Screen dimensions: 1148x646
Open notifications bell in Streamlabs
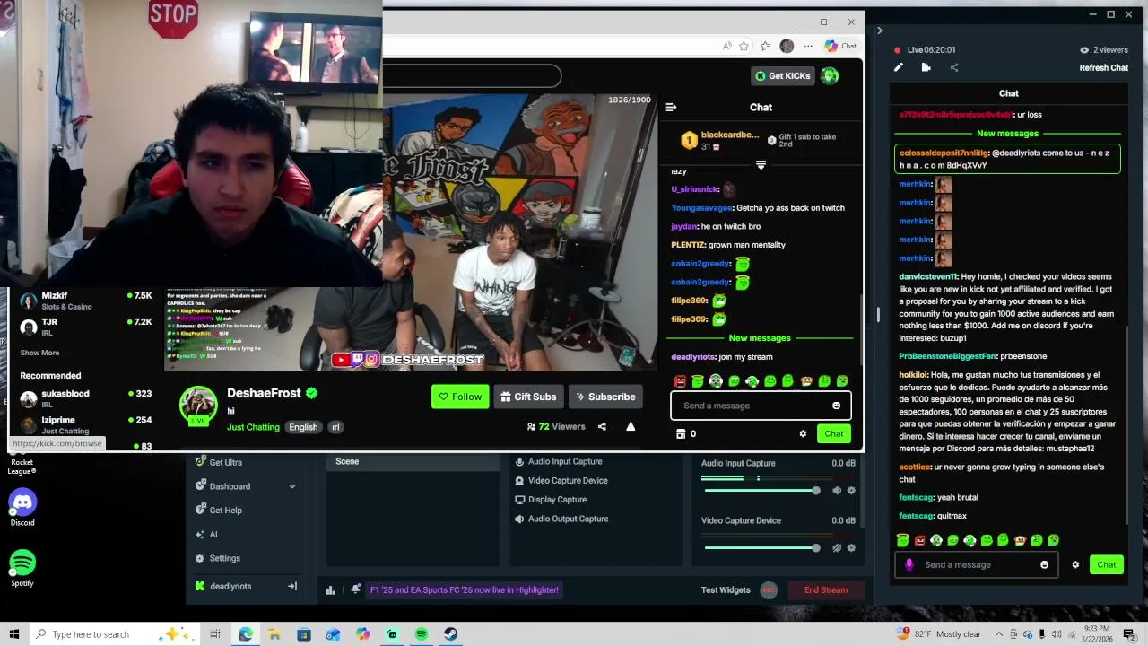click(356, 589)
